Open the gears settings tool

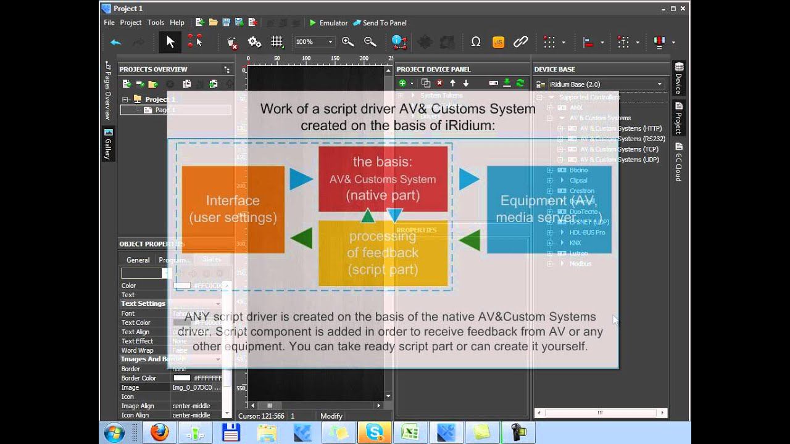254,42
